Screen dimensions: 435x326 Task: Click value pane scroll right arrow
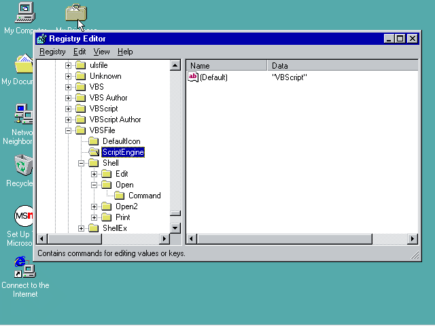click(413, 239)
